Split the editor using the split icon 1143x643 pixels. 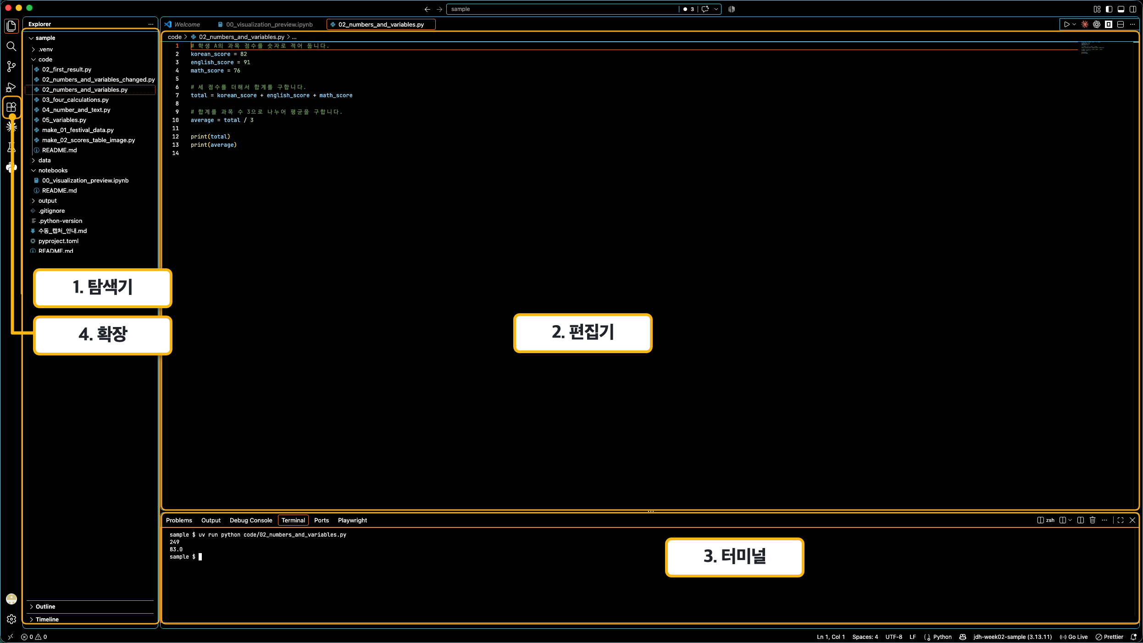click(x=1121, y=24)
